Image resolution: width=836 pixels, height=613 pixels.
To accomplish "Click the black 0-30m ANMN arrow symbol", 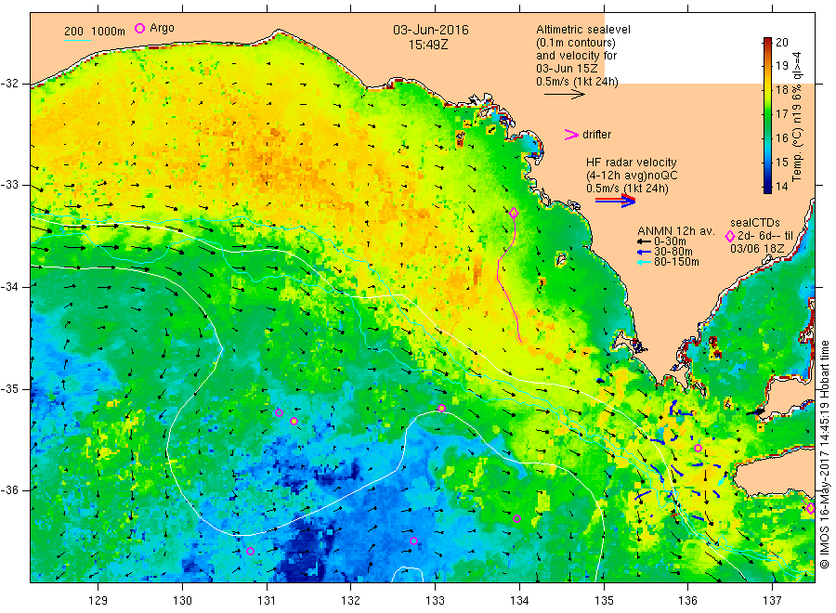I will [644, 241].
